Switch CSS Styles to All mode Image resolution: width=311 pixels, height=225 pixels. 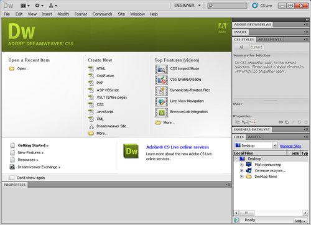pos(241,47)
